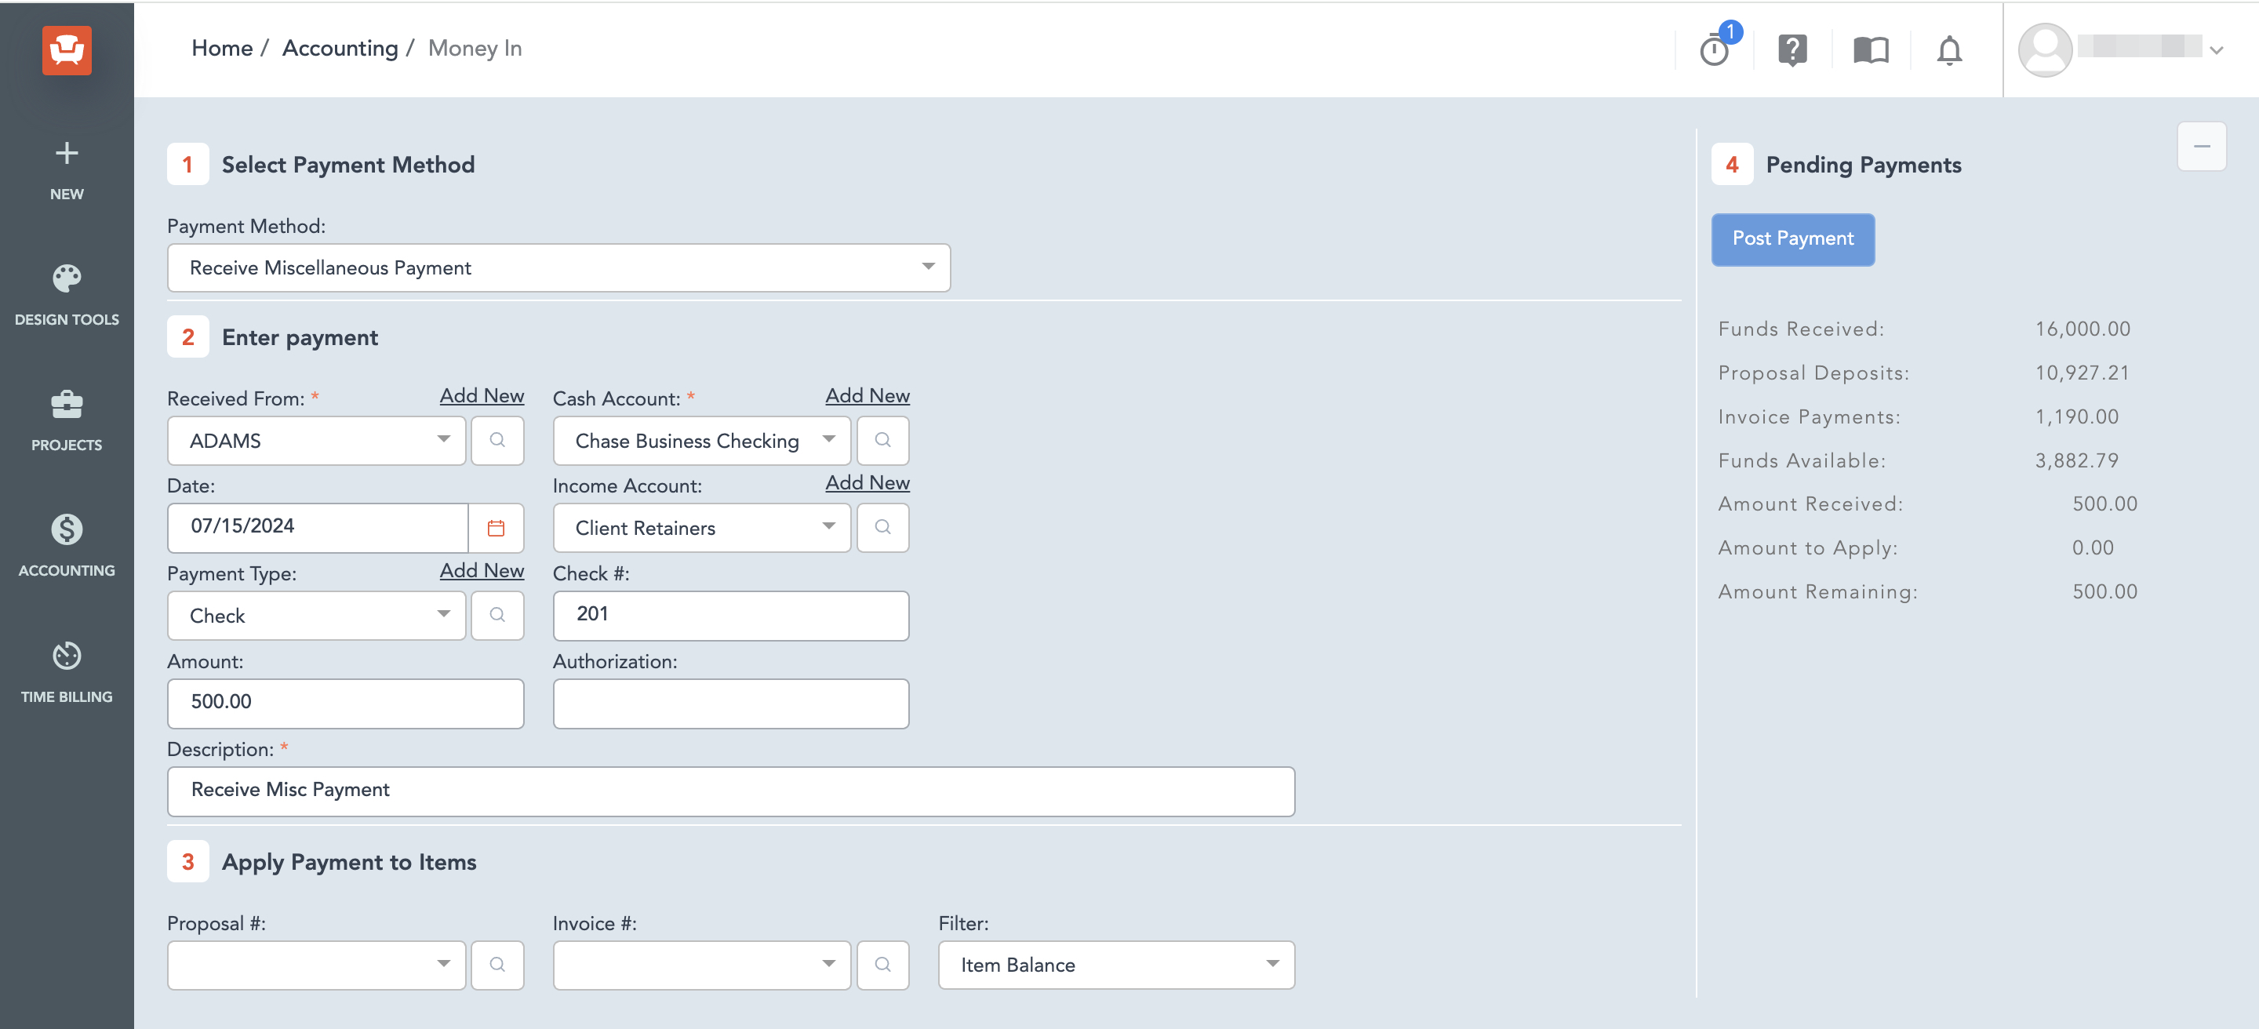This screenshot has width=2259, height=1029.
Task: Open the notifications bell icon
Action: tap(1948, 49)
